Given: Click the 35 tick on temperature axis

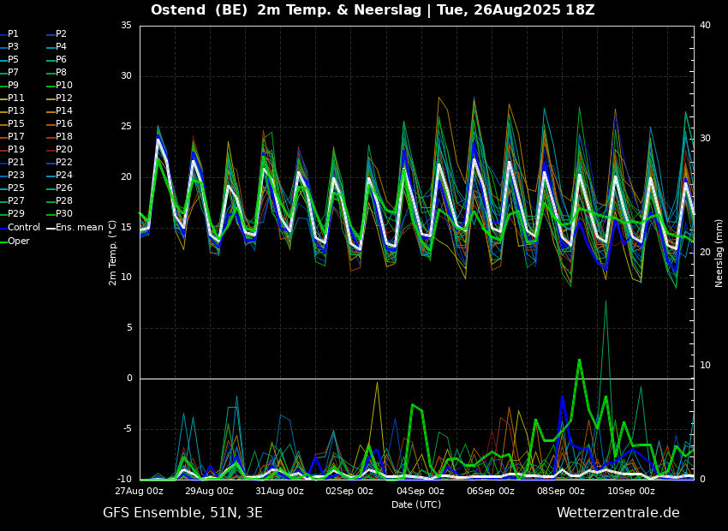Looking at the screenshot, I should click(126, 26).
